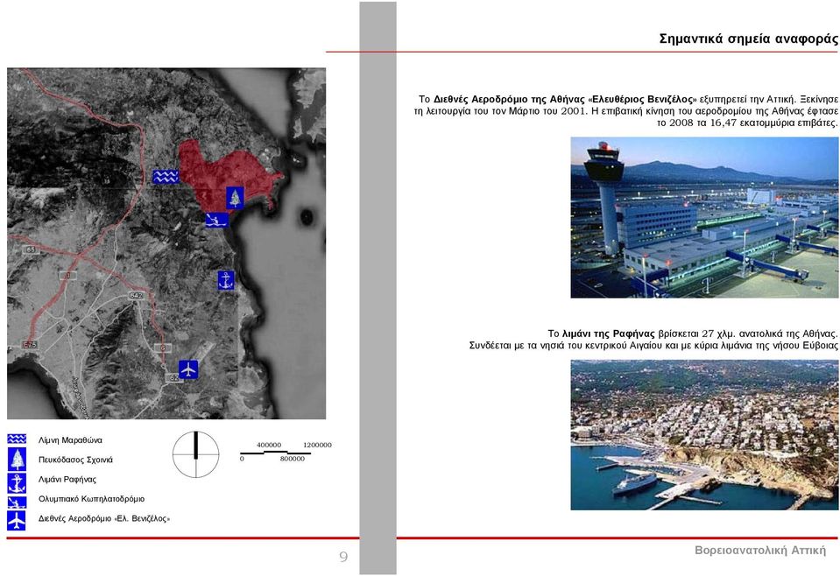Click the north arrow compass symbol
The height and width of the screenshot is (576, 840).
tap(195, 454)
